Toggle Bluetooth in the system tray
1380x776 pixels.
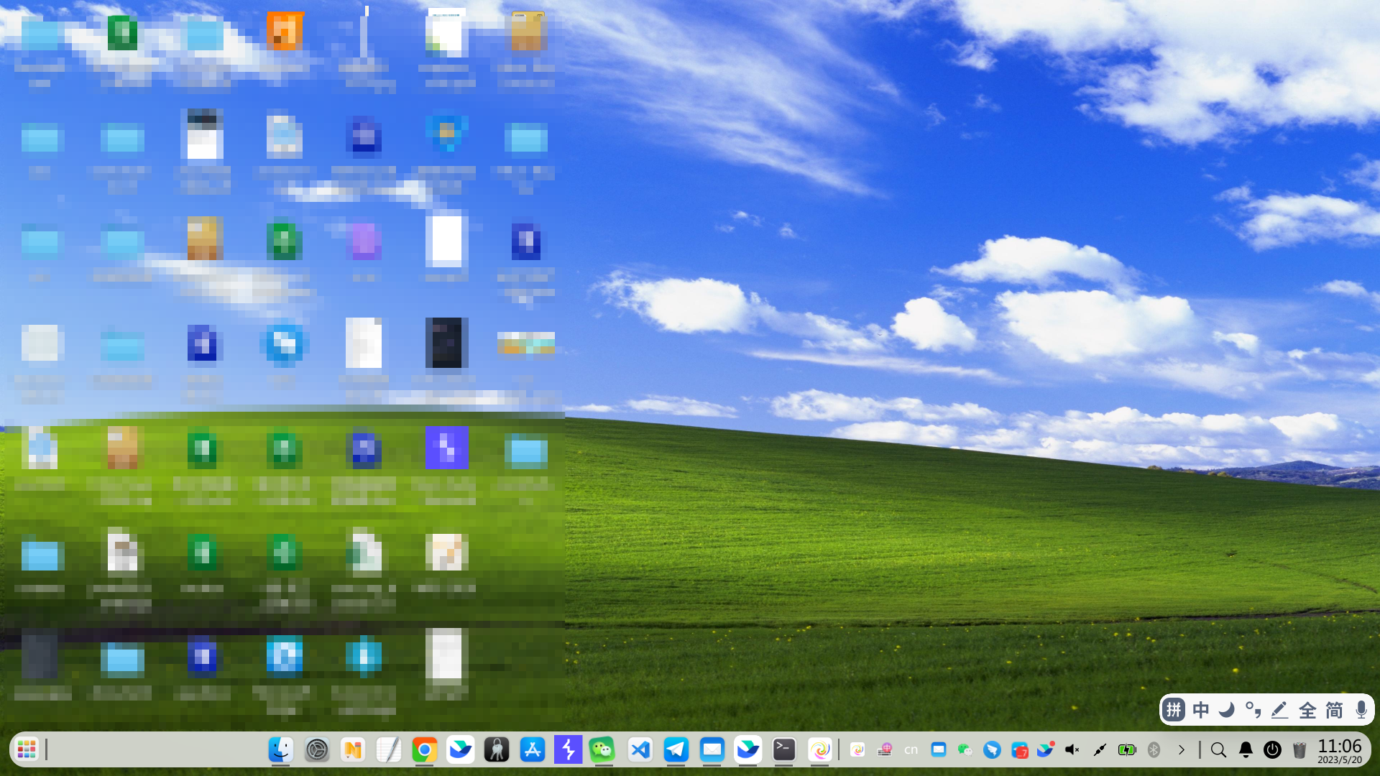click(x=1154, y=749)
